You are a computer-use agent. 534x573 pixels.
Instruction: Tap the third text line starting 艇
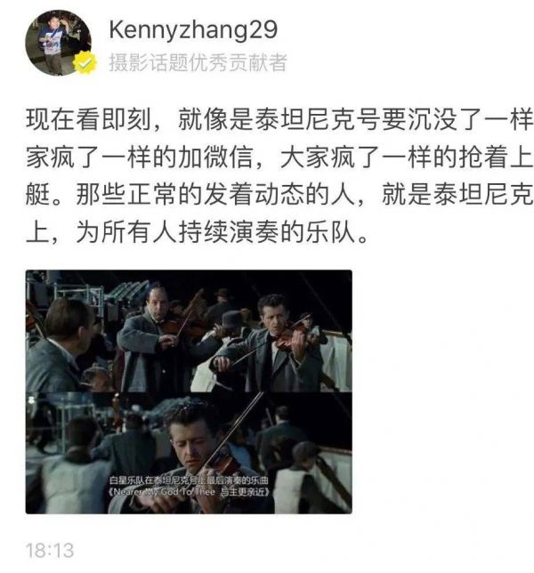(x=280, y=194)
